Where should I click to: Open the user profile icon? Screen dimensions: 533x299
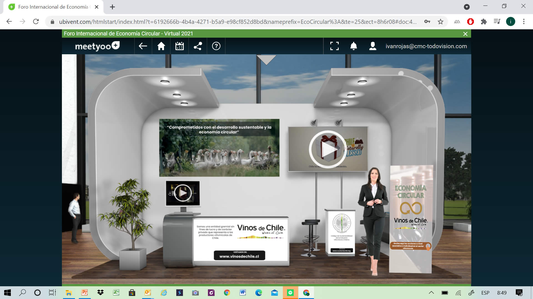pyautogui.click(x=373, y=46)
